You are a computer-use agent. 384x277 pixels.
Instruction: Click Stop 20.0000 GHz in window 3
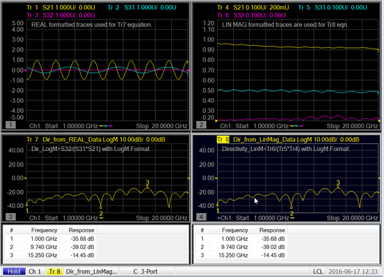[161, 218]
